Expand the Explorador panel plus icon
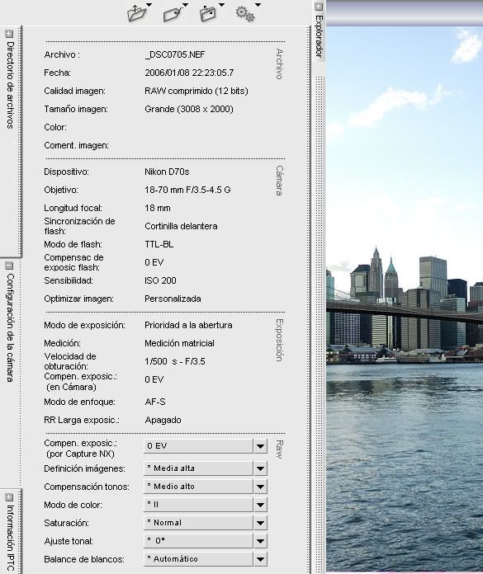This screenshot has height=574, width=483. [x=319, y=7]
